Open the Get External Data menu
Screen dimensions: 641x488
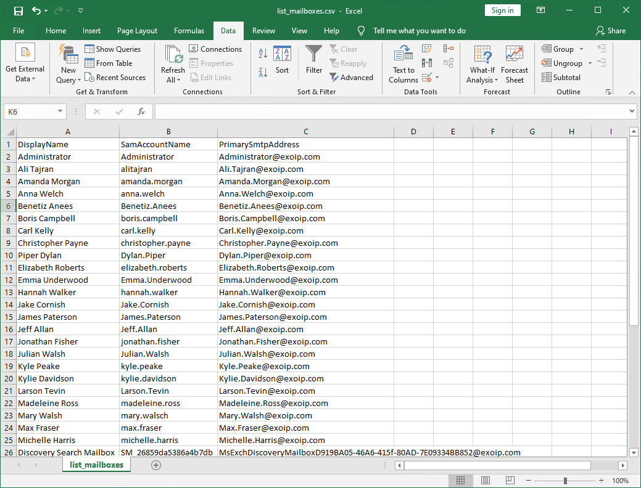(25, 63)
